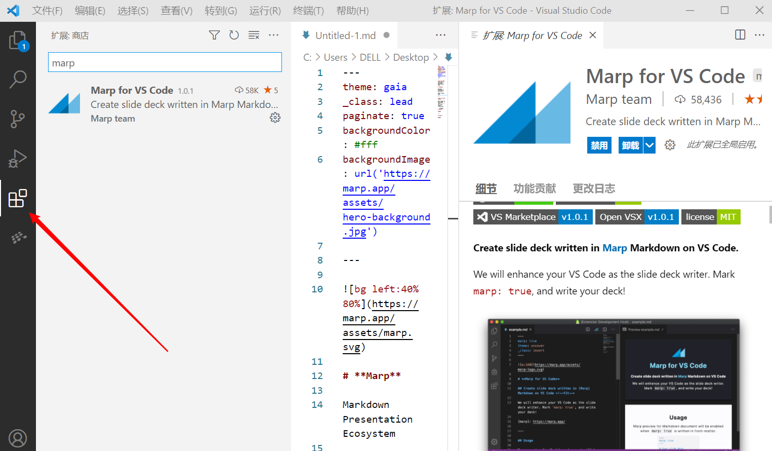772x451 pixels.
Task: Click the extension search box containing marp
Action: tap(165, 62)
